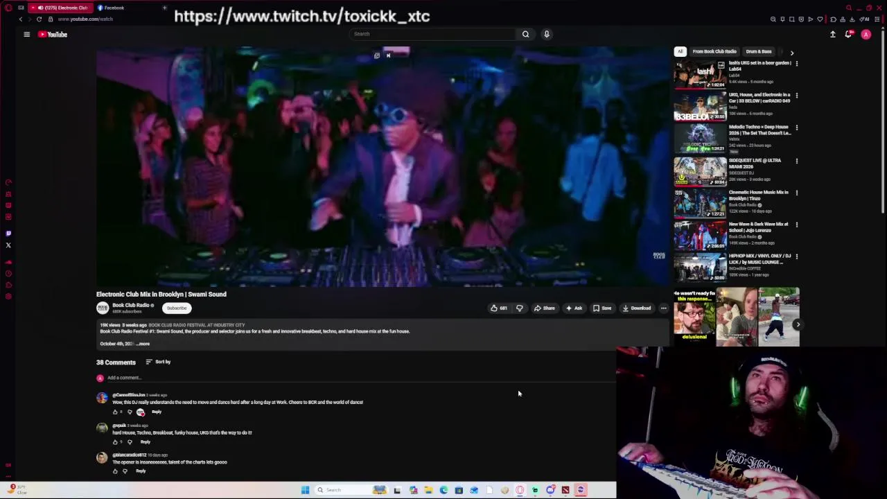Expand the description with ...more
Screen dimensions: 887x499
(143, 344)
